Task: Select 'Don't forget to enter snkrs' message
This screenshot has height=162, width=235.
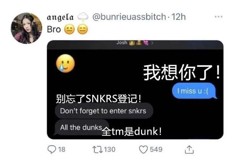Action: 104,111
